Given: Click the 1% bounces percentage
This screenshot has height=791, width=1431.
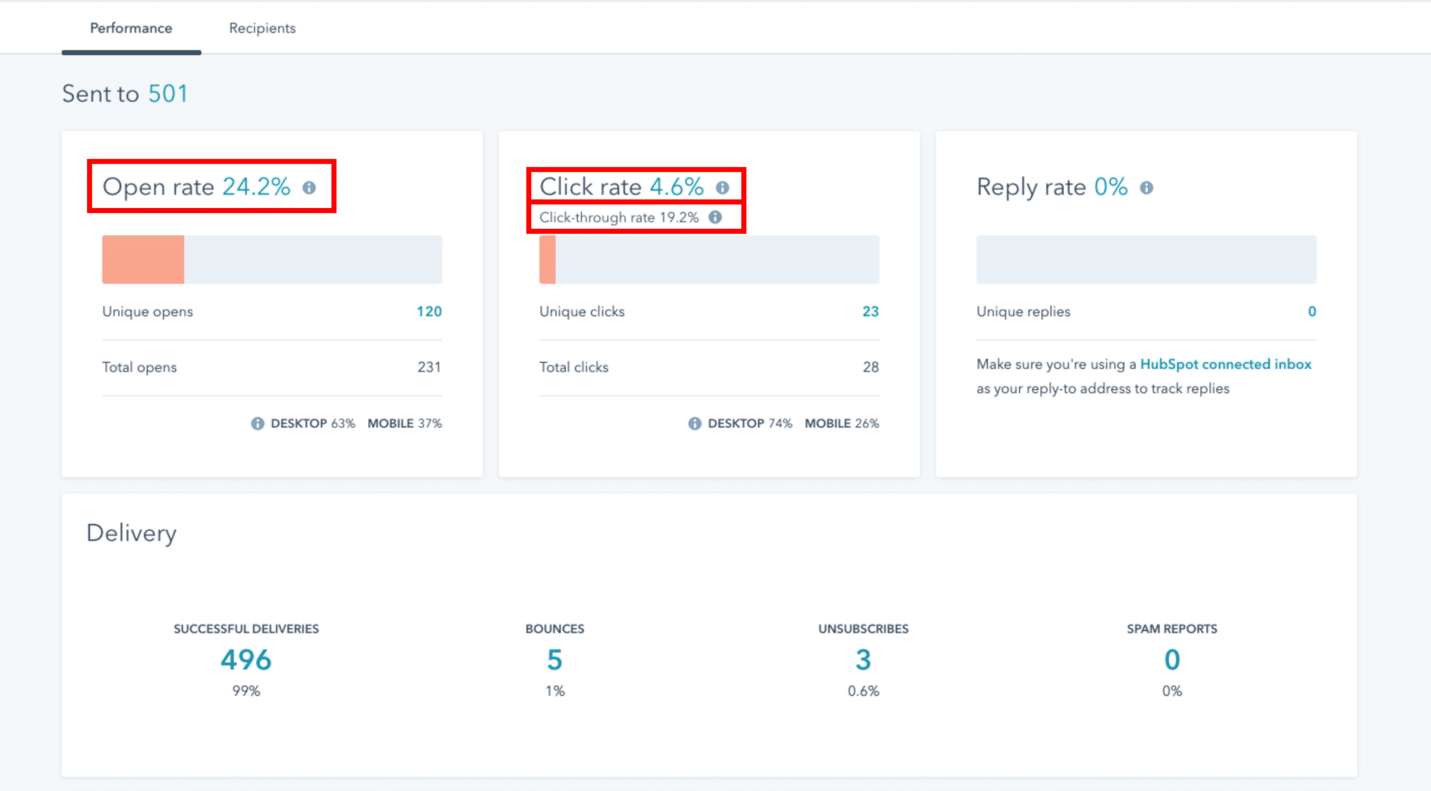Looking at the screenshot, I should pyautogui.click(x=555, y=691).
